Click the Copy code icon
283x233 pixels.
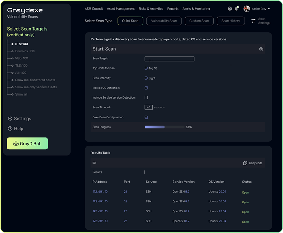point(245,163)
